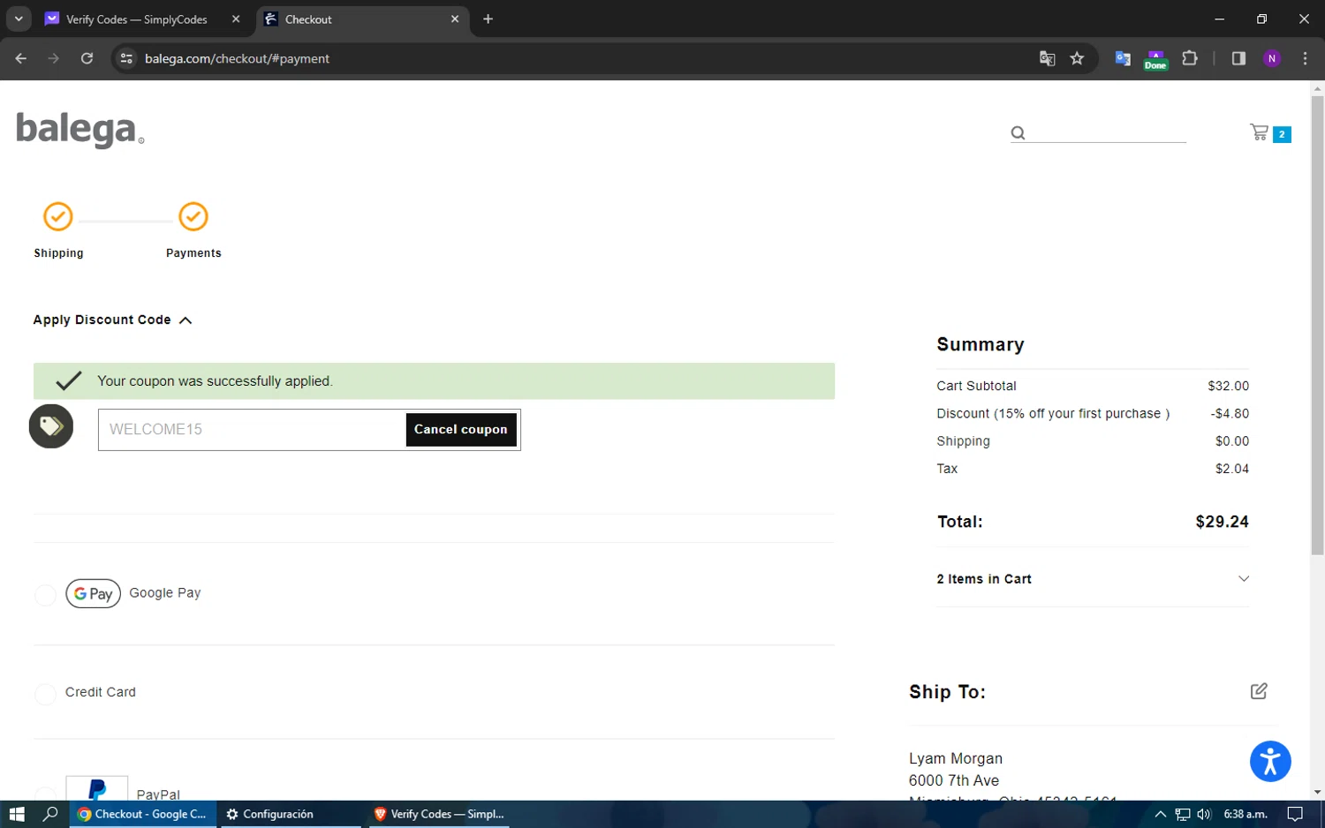This screenshot has height=828, width=1325.
Task: Open the Extensions puzzle icon
Action: point(1190,58)
